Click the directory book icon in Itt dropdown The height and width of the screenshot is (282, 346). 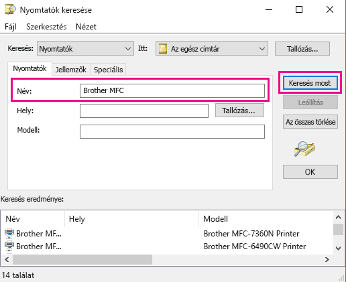click(x=163, y=49)
